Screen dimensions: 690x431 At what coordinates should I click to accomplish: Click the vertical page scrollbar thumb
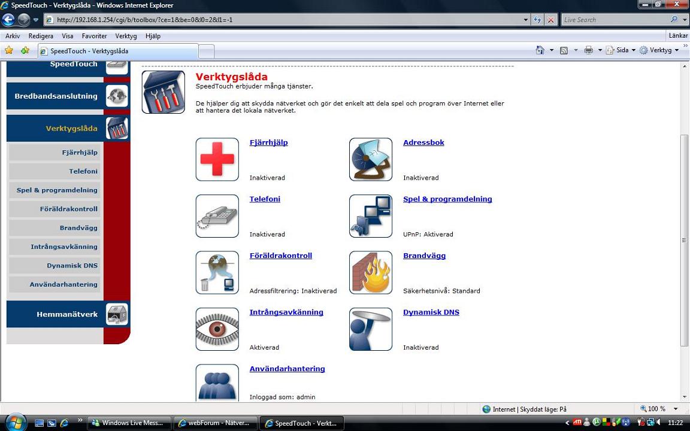pos(684,239)
